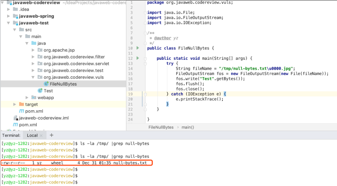Open javaweb-codereview.iml file
Image resolution: width=337 pixels, height=186 pixels.
point(44,118)
